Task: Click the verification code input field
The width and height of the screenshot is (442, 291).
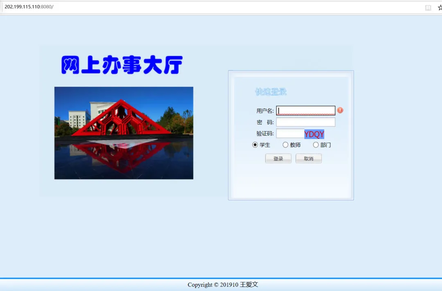Action: point(290,134)
